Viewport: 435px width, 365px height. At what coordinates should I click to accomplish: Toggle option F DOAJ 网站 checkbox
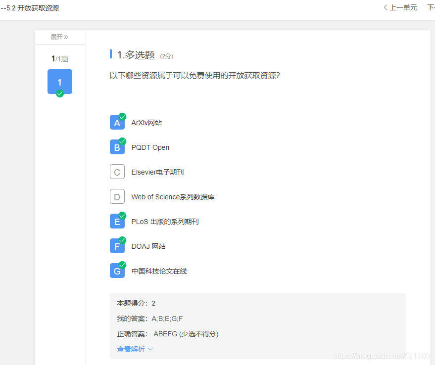point(117,246)
